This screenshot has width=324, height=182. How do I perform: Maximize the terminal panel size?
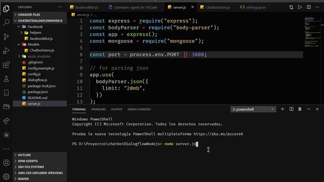coord(308,109)
